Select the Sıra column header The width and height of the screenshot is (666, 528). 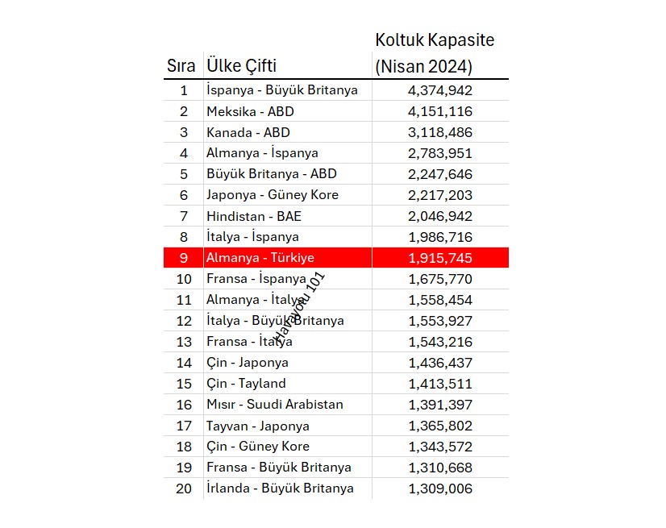click(x=181, y=66)
